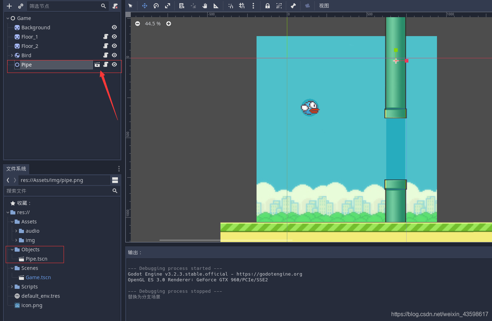Select the Pipe.tscn file
This screenshot has width=492, height=321.
[36, 259]
